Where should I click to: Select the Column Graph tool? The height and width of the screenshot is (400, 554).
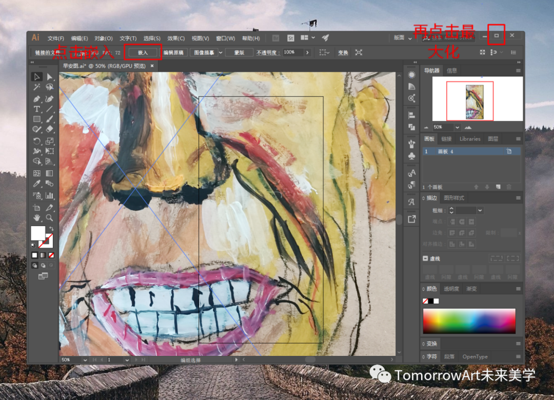point(49,195)
